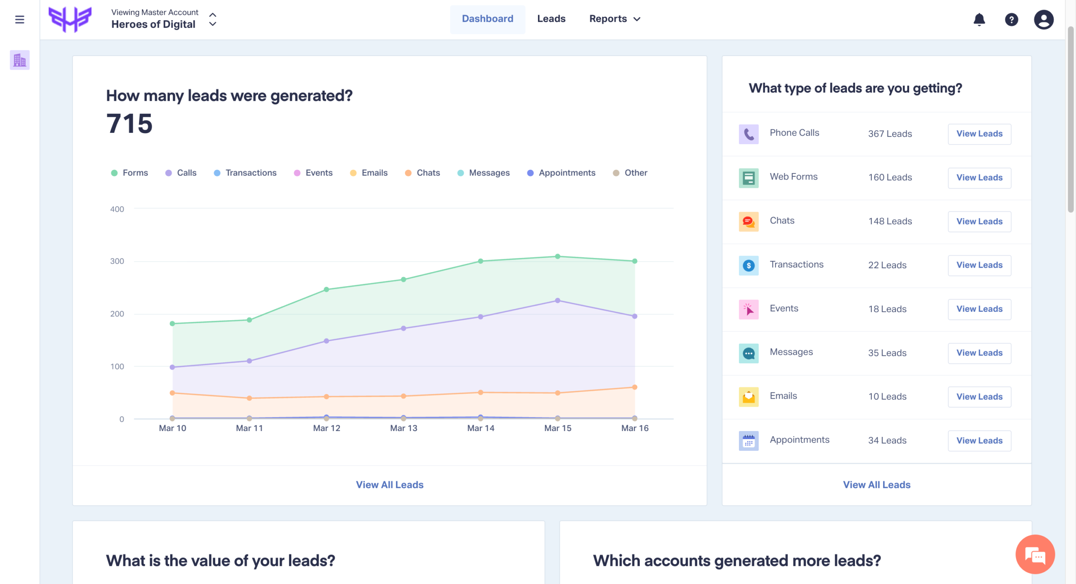Click View All Leads below the chart
Screen dimensions: 1076x584
390,485
